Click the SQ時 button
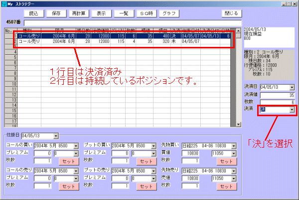The height and width of the screenshot is (200, 299). click(147, 13)
